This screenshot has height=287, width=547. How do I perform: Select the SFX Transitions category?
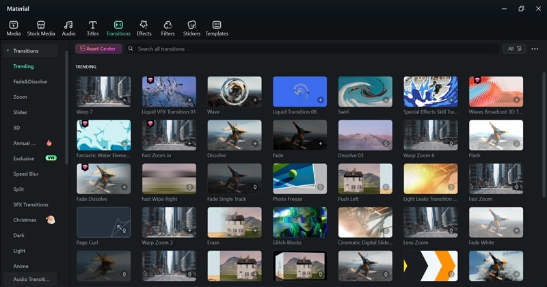coord(31,205)
